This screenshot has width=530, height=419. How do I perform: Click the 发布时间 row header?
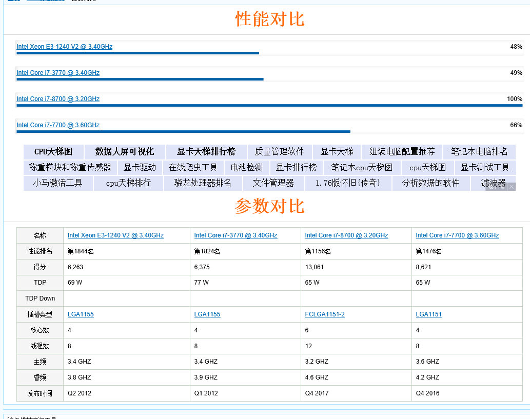pos(40,393)
